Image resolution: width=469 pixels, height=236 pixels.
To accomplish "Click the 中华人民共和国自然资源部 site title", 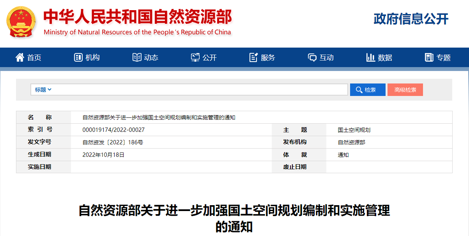I will (x=138, y=17).
